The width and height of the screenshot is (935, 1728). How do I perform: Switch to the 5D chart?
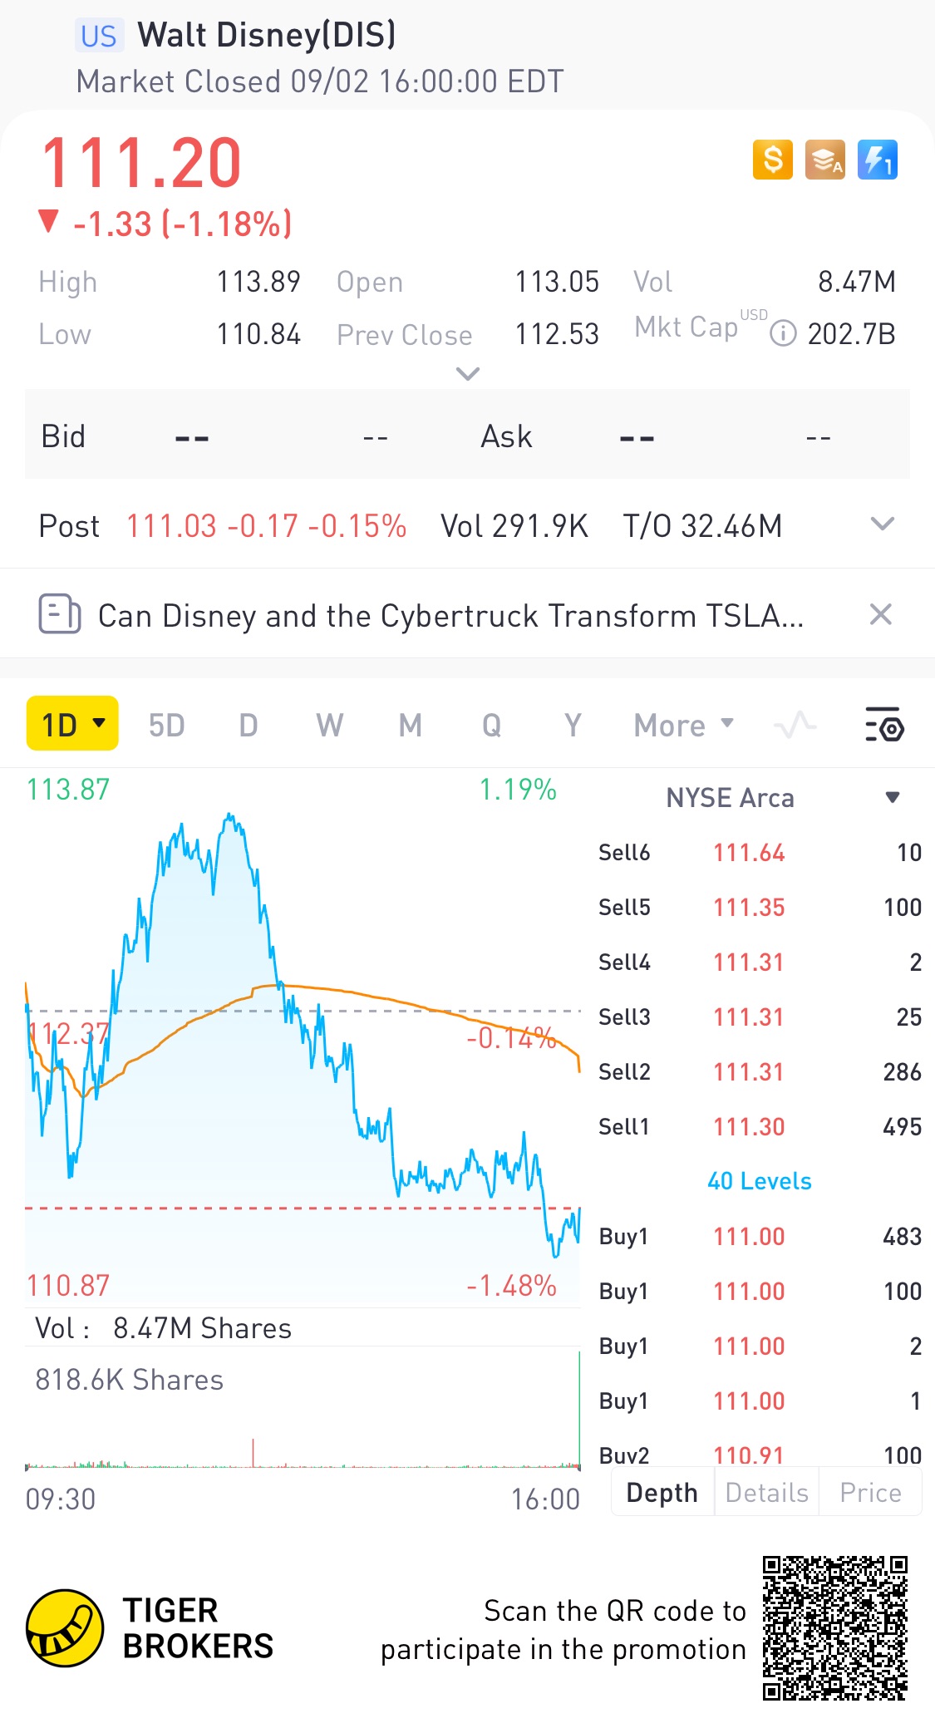click(166, 726)
